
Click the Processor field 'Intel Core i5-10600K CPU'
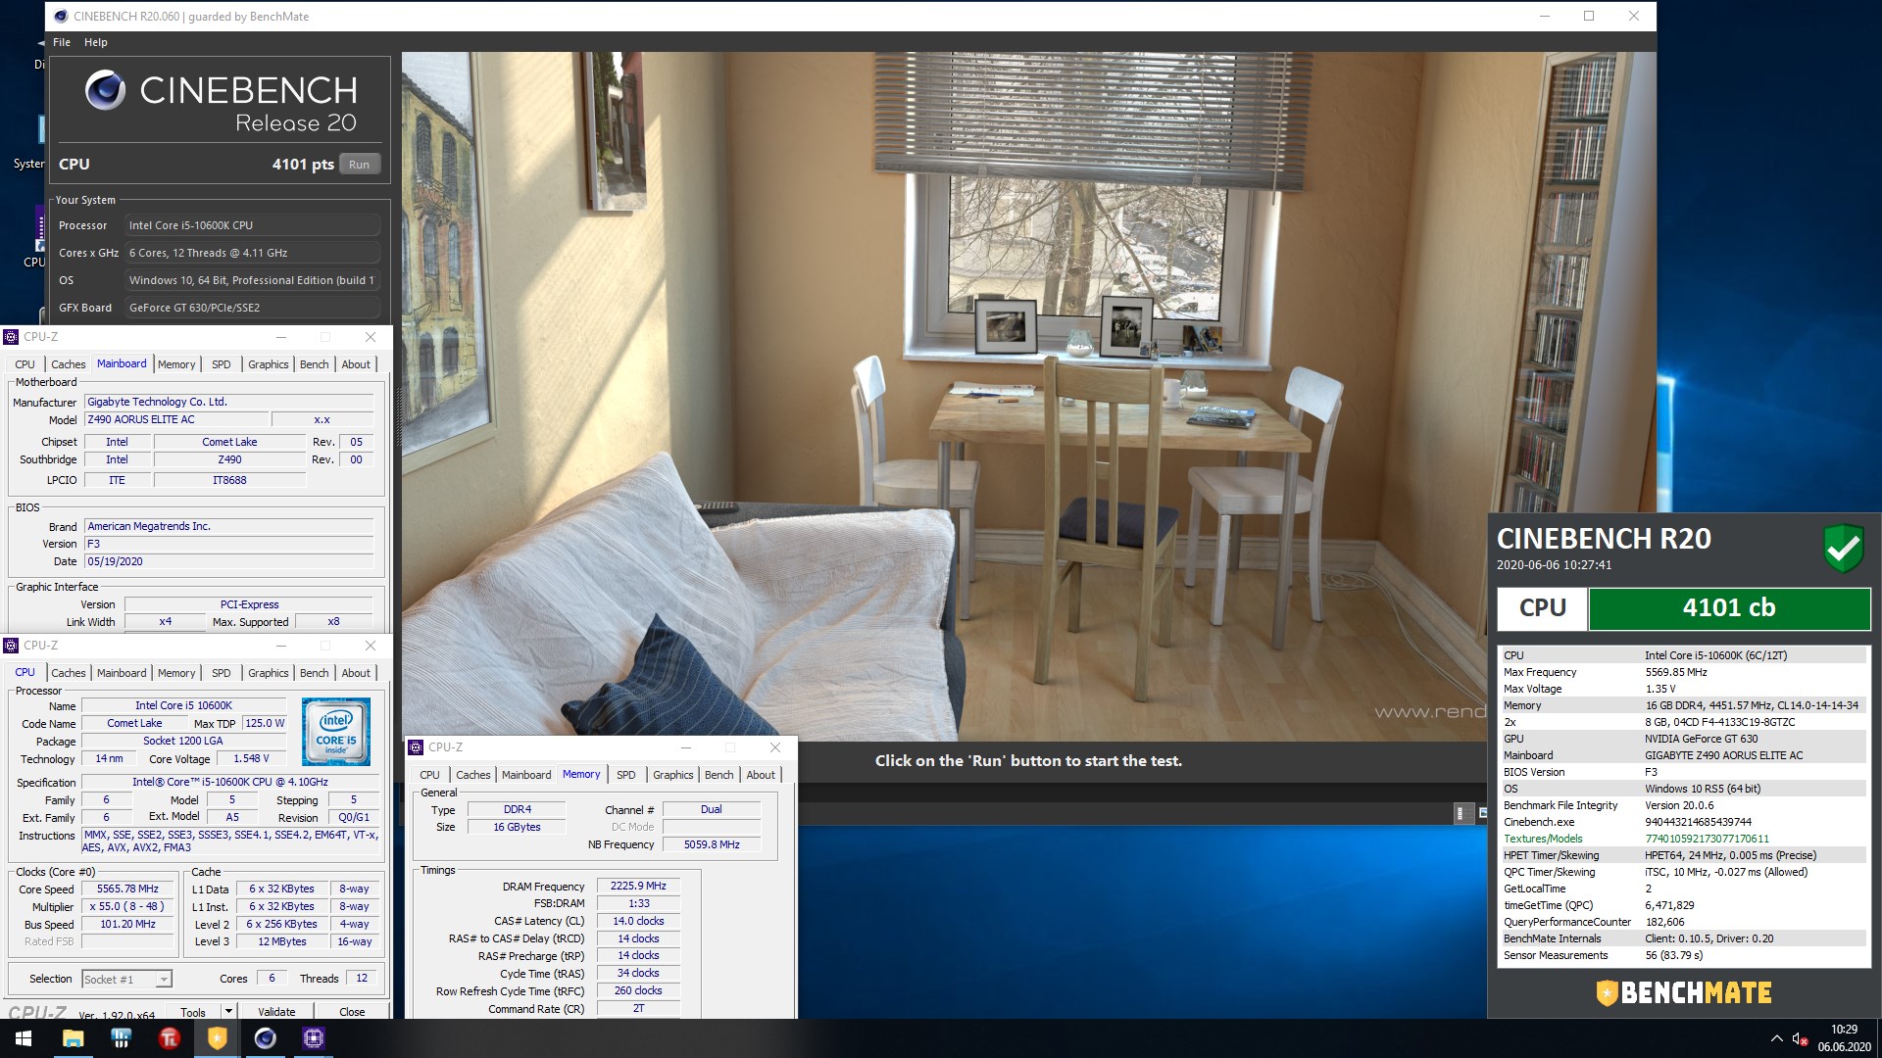coord(252,225)
